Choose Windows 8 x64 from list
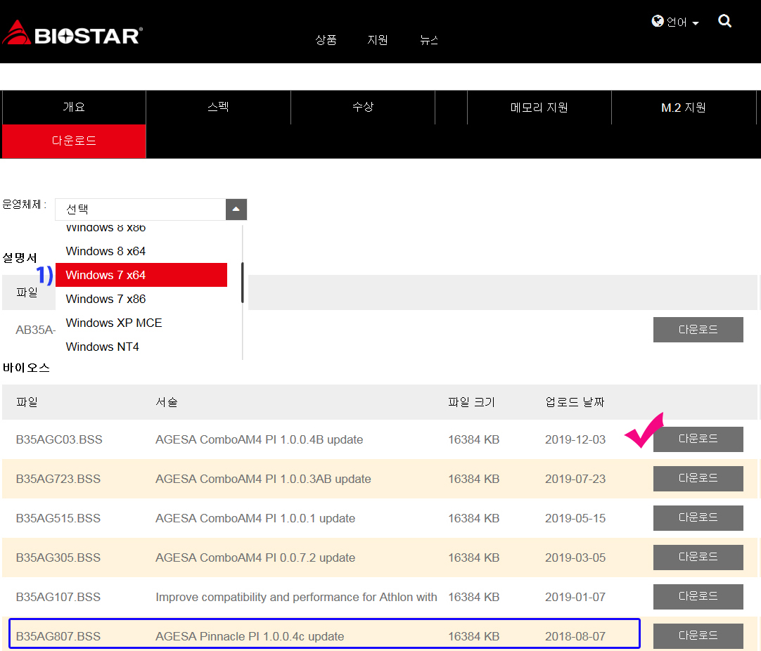Viewport: 761px width, 651px height. click(x=141, y=251)
